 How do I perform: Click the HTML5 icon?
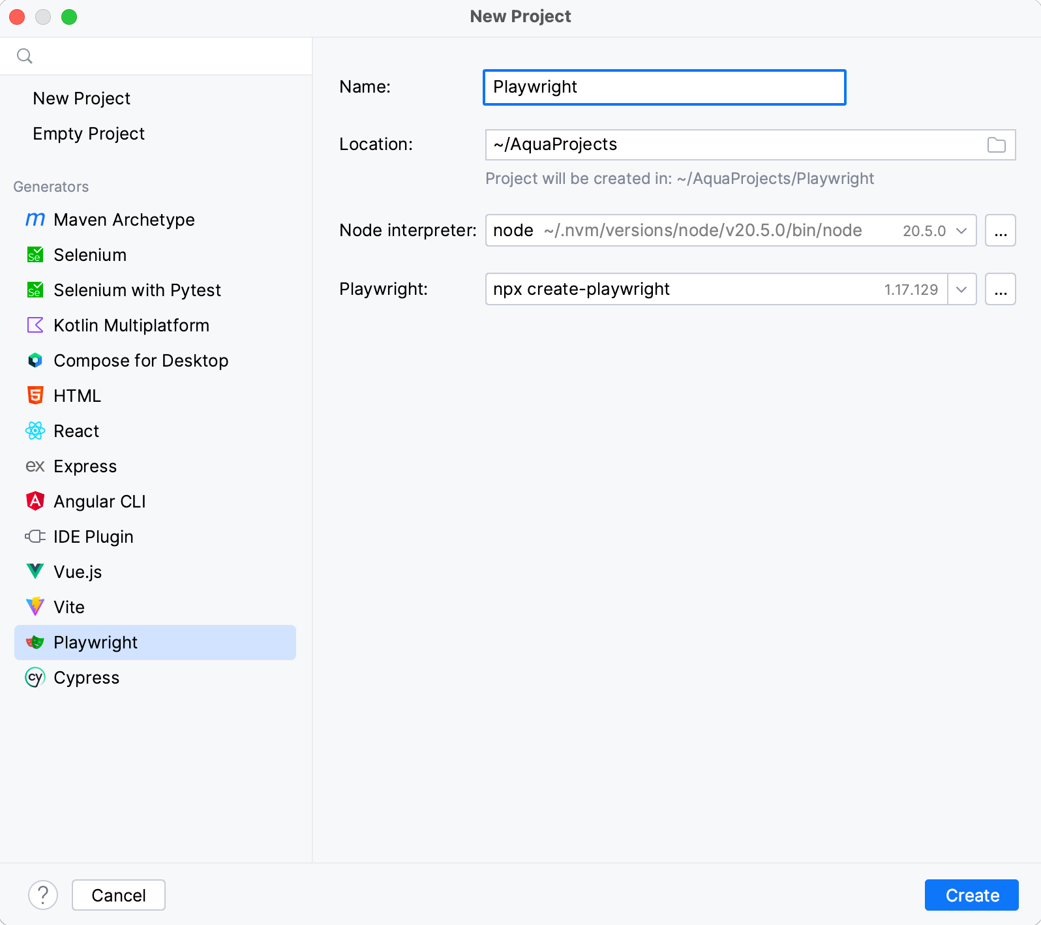(35, 396)
